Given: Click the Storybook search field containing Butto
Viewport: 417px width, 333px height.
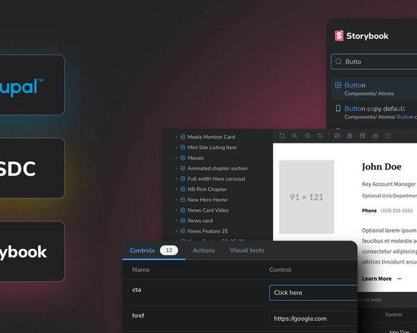Looking at the screenshot, I should (x=374, y=62).
